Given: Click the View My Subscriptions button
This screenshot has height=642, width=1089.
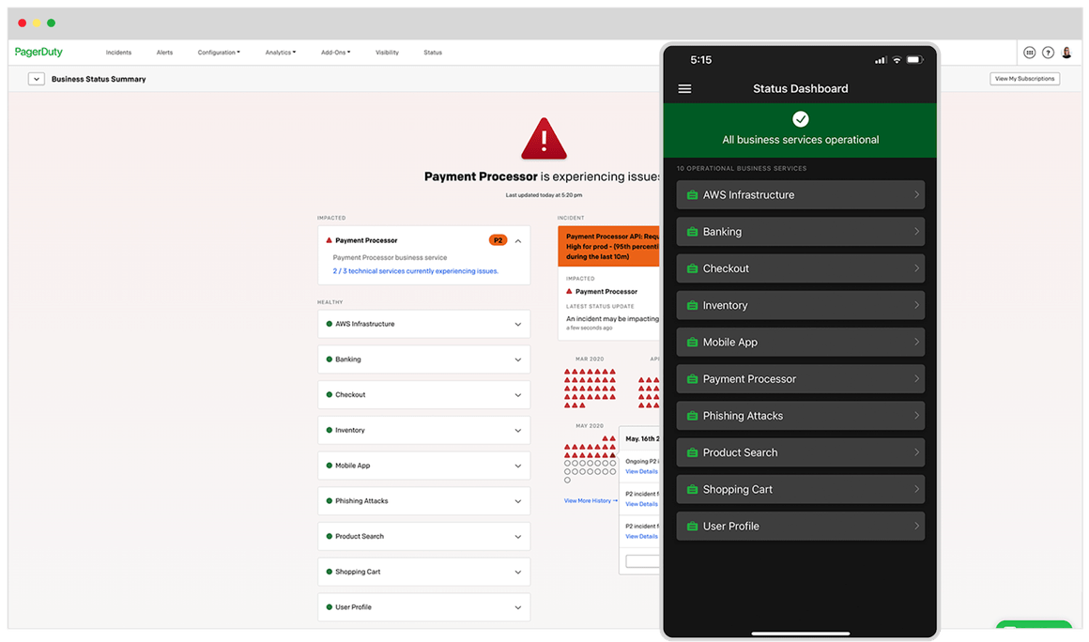Looking at the screenshot, I should point(1024,78).
